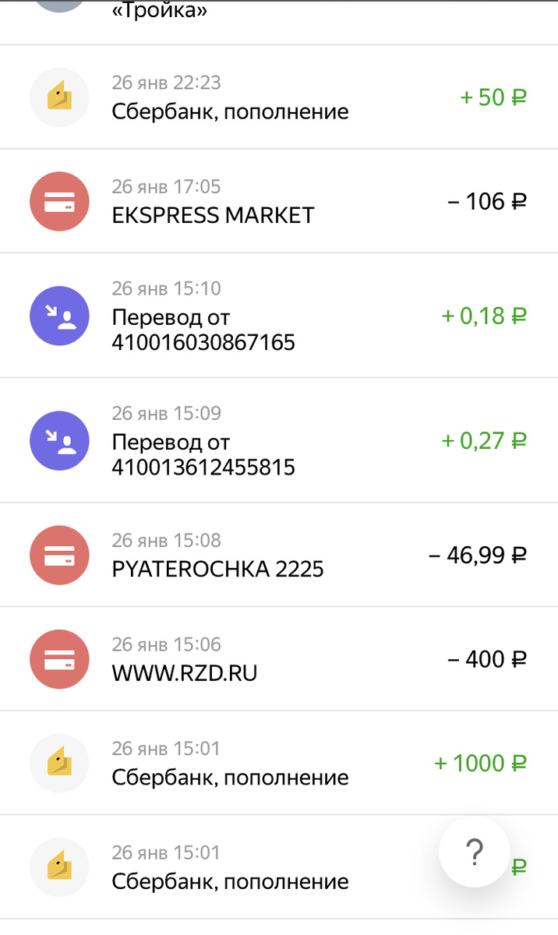Select the wallet icon next to +1000 deposit
The image size is (558, 935).
coord(59,763)
